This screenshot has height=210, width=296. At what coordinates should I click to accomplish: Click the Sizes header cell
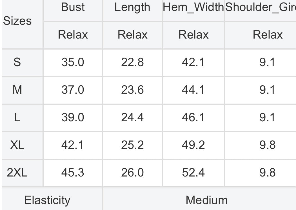[x=17, y=21]
